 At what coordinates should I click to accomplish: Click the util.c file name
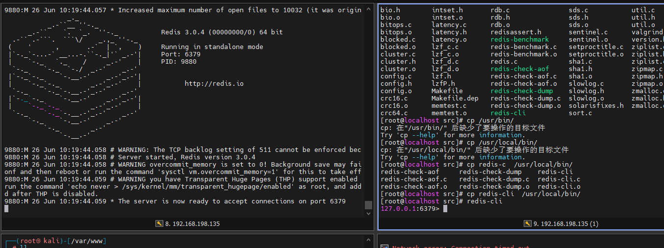click(643, 10)
